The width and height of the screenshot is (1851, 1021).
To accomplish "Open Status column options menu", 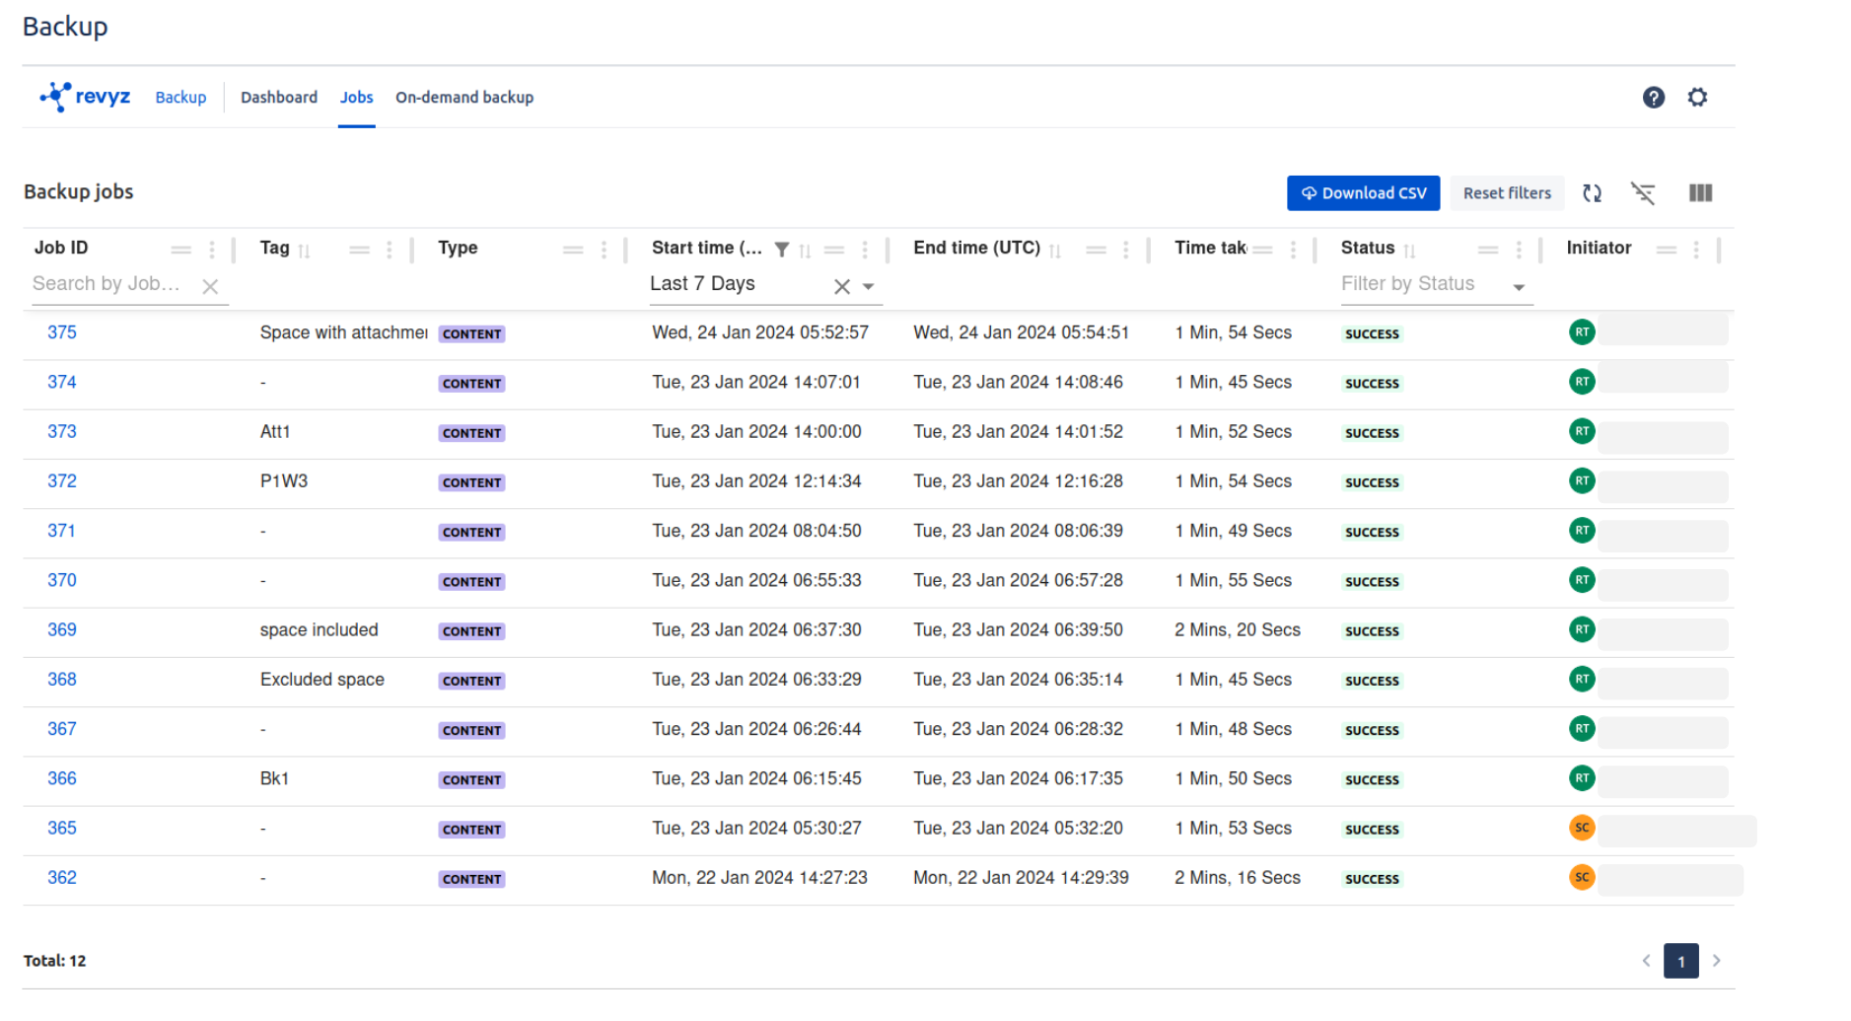I will (1518, 250).
